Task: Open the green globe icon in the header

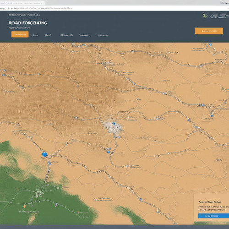Action: tap(205, 16)
